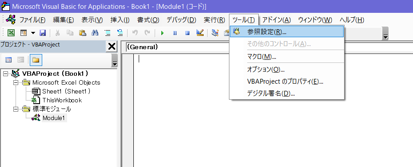The height and width of the screenshot is (167, 413).
Task: Click the Paste clipboard icon
Action: tap(82, 33)
